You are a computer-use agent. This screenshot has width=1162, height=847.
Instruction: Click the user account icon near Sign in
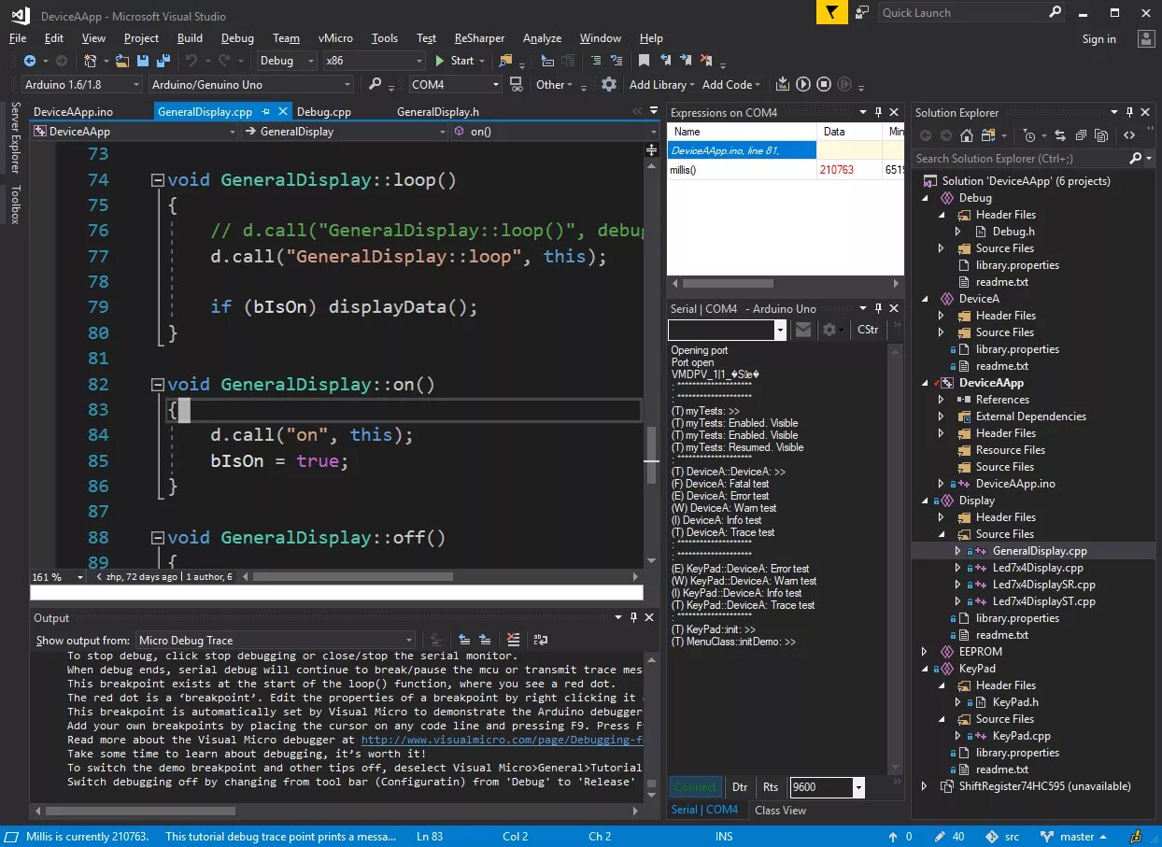(x=1145, y=38)
